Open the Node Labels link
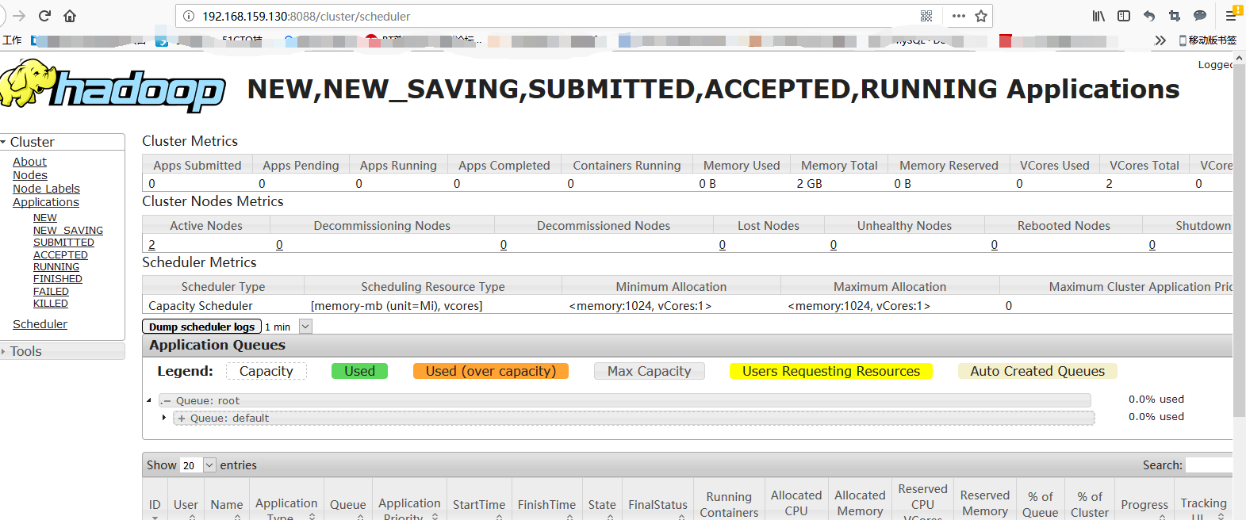1246x520 pixels. 46,189
